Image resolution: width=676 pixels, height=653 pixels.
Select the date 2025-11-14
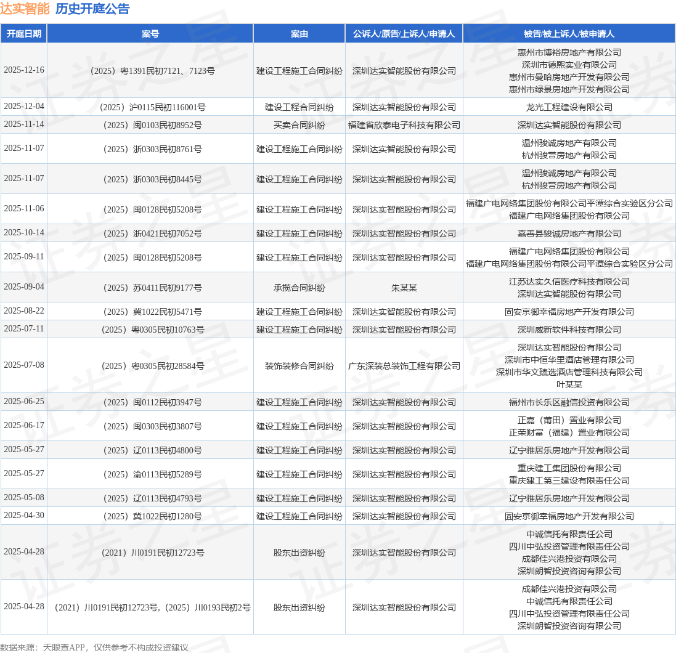pos(24,124)
